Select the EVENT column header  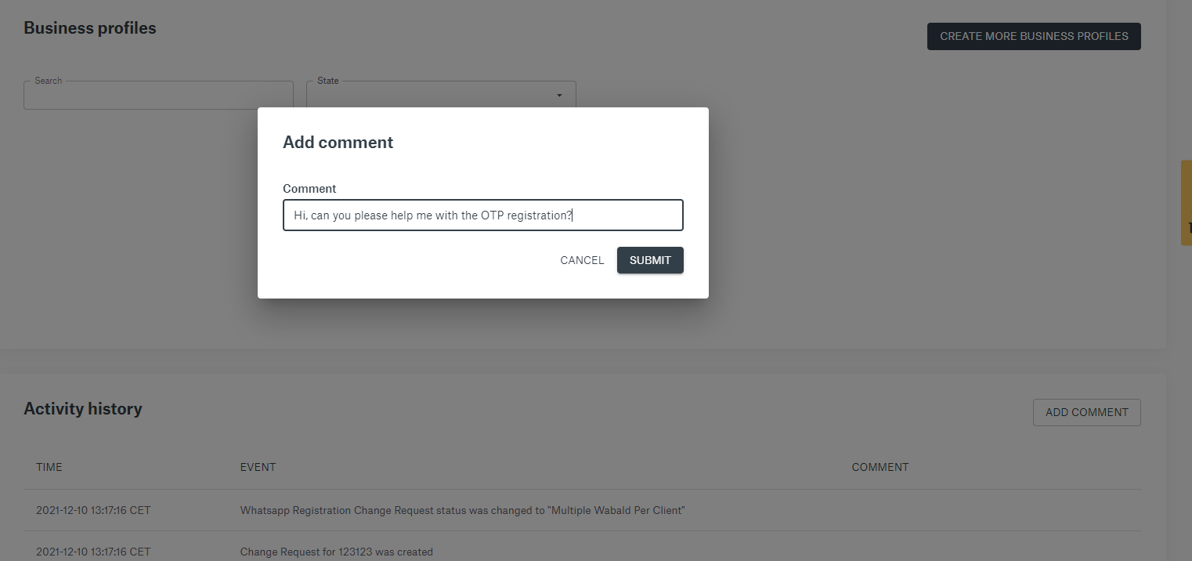tap(258, 467)
